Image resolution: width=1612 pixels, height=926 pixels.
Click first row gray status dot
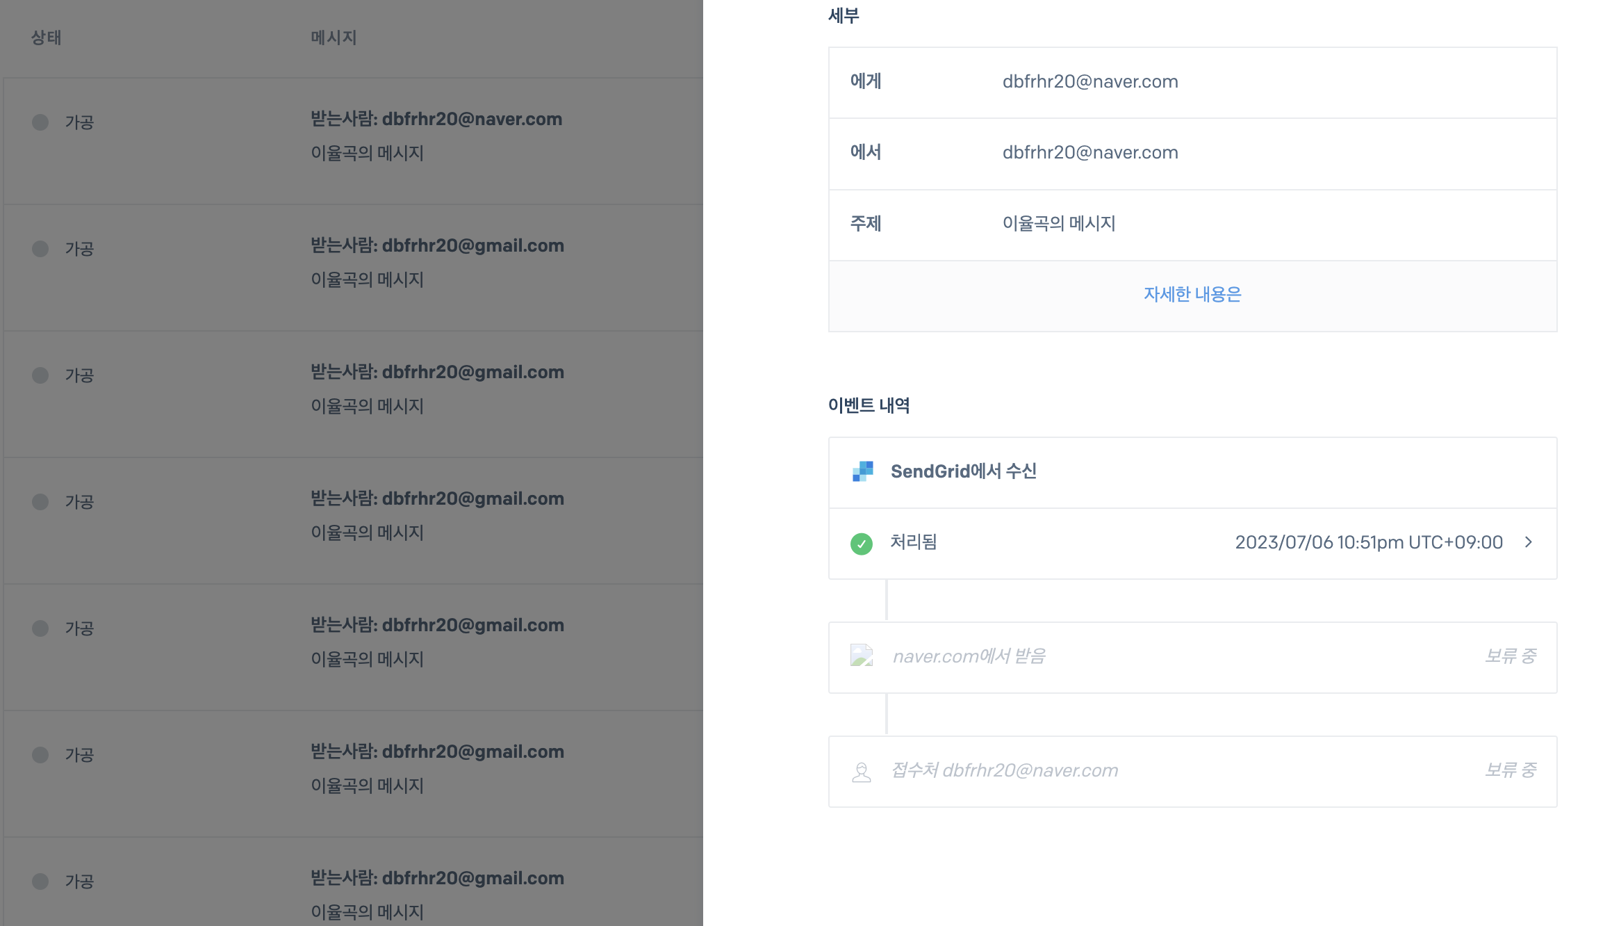(x=40, y=122)
